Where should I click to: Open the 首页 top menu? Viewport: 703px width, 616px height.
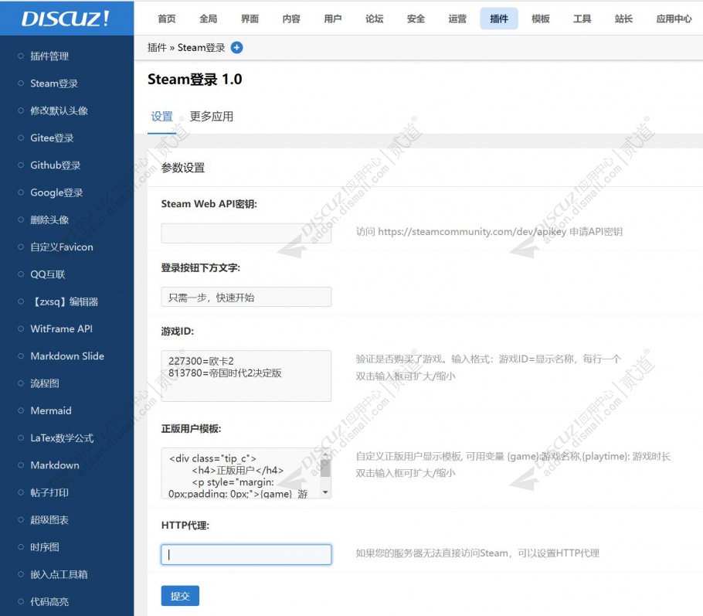click(x=167, y=19)
